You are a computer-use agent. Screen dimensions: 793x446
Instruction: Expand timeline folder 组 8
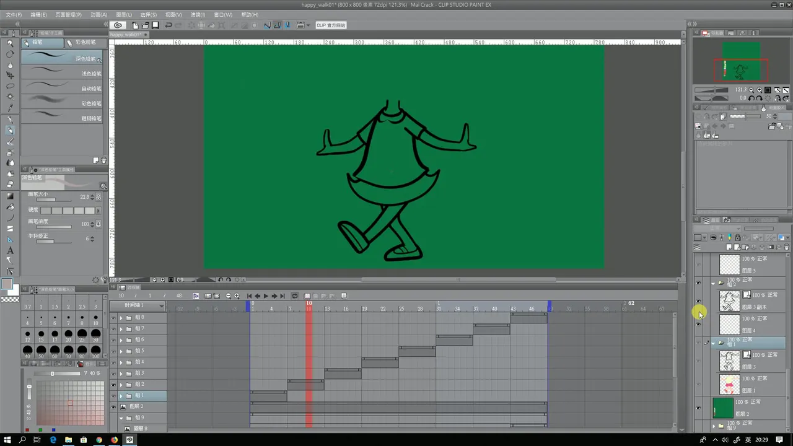(x=121, y=318)
